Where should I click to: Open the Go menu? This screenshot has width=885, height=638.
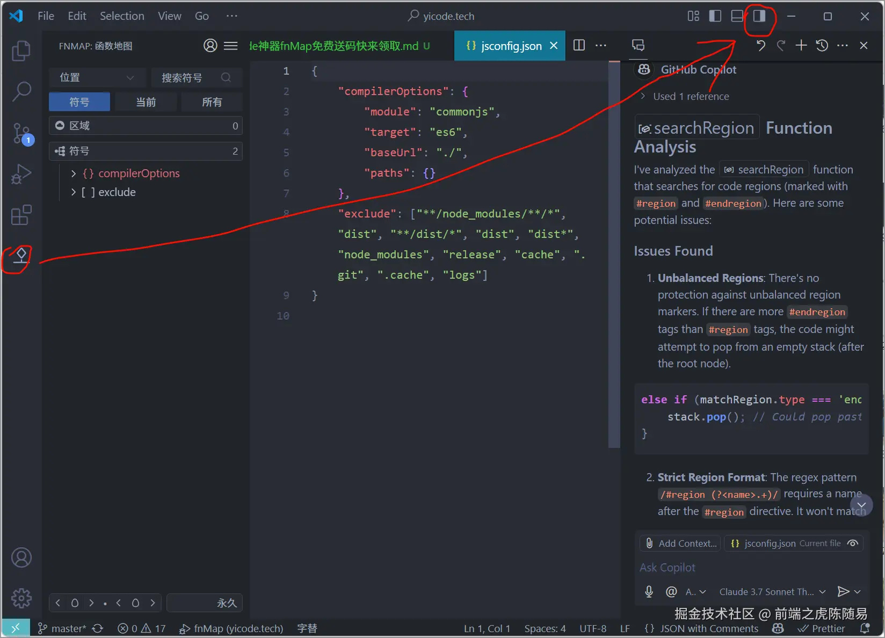(x=201, y=16)
